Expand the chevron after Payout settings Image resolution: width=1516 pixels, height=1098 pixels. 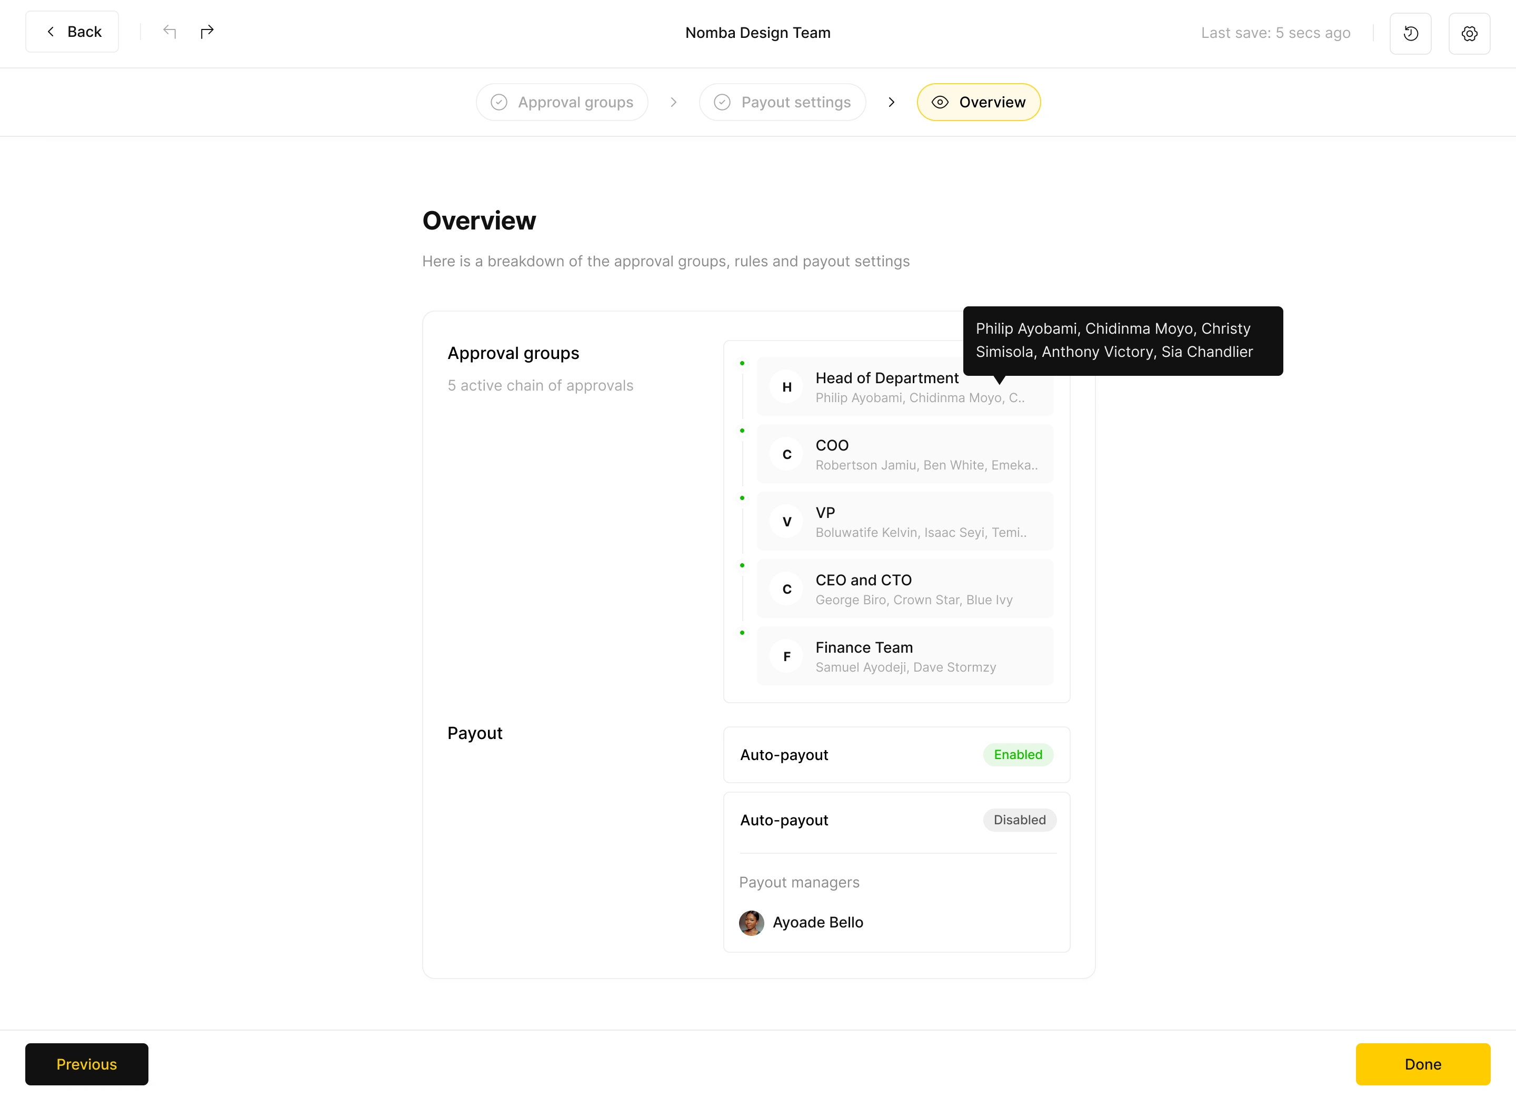[x=892, y=102]
